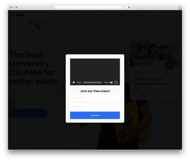Click the yellow minimize window dot

point(14,7)
